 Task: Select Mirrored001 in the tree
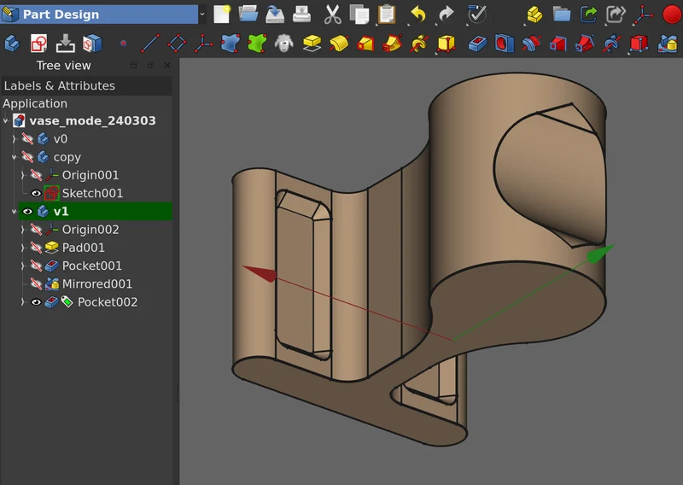point(97,283)
